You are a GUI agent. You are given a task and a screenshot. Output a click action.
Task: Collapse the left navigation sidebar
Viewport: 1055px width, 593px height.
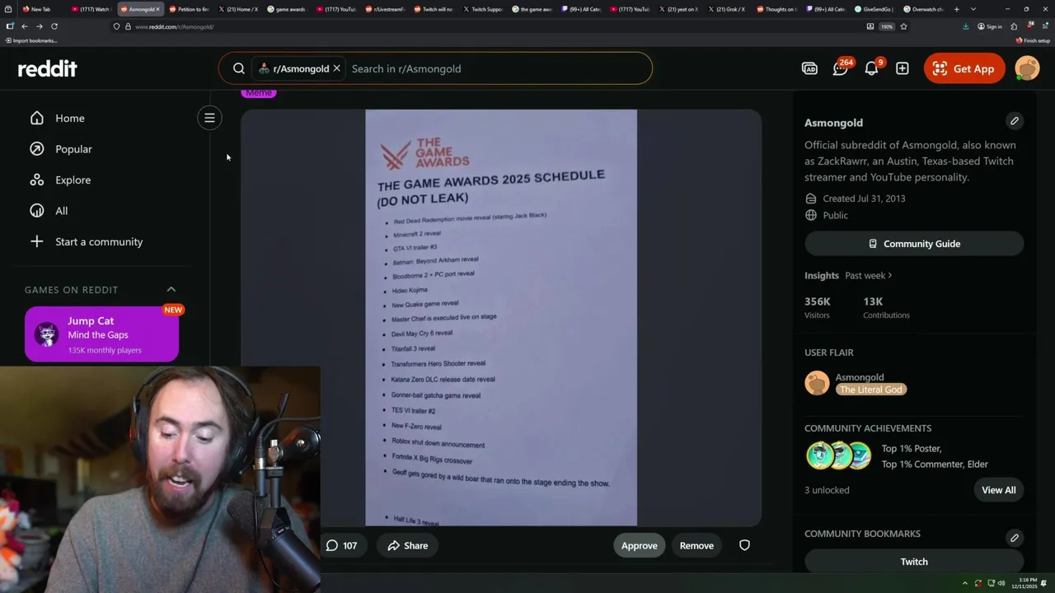(x=209, y=118)
